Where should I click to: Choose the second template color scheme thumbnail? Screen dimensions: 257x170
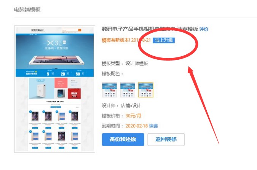coord(128,90)
